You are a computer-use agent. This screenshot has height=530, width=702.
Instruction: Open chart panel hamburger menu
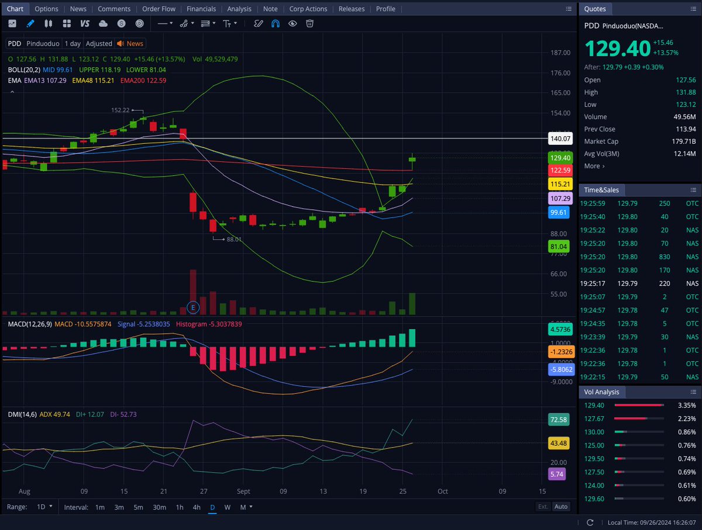569,9
